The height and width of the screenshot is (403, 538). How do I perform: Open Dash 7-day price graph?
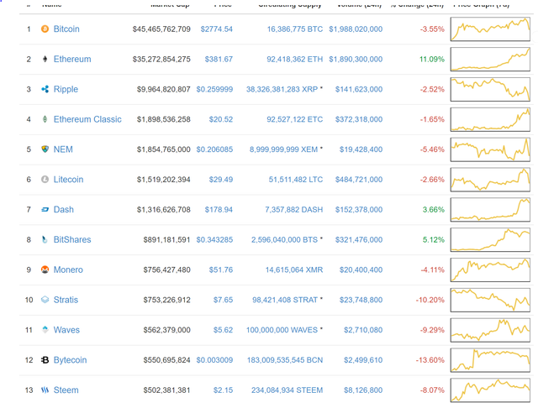(x=490, y=210)
